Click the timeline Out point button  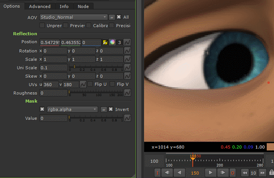coord(233,173)
